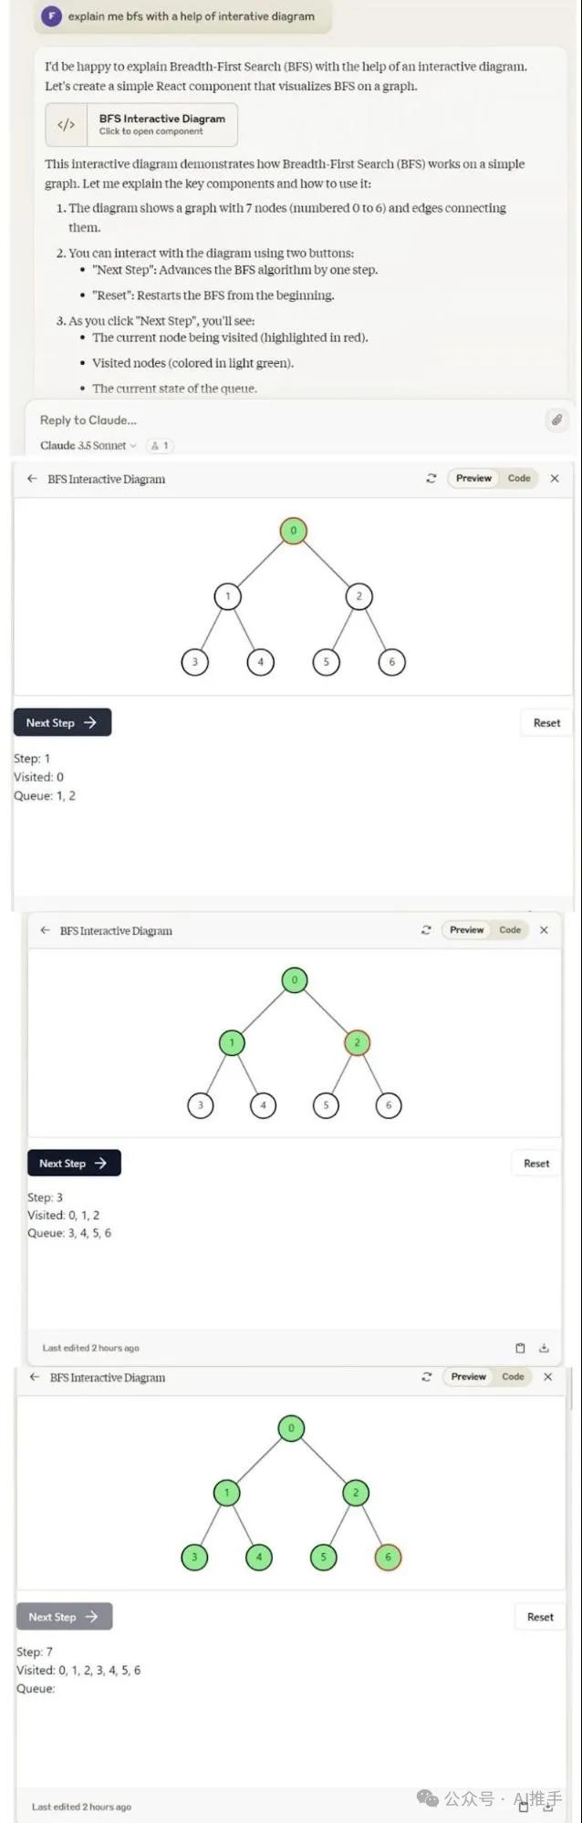Click the style badge showing 1 near model

(160, 446)
